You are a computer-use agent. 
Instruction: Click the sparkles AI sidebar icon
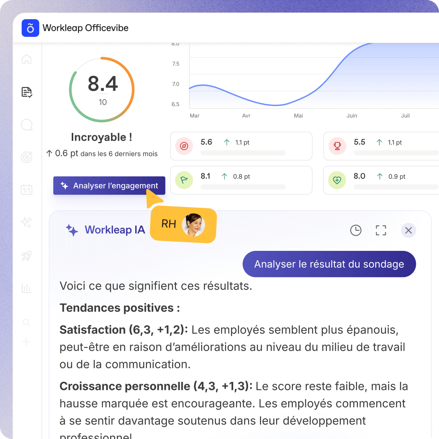pyautogui.click(x=27, y=222)
